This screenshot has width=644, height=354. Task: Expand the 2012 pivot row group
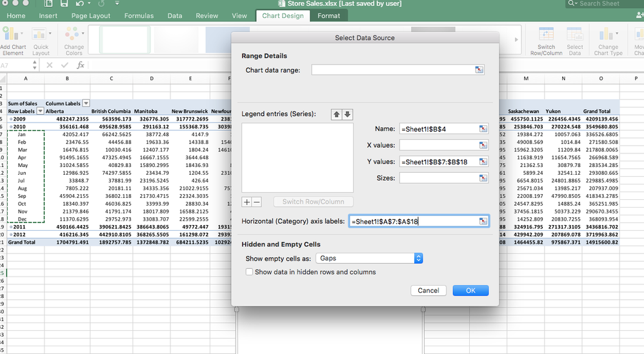11,235
